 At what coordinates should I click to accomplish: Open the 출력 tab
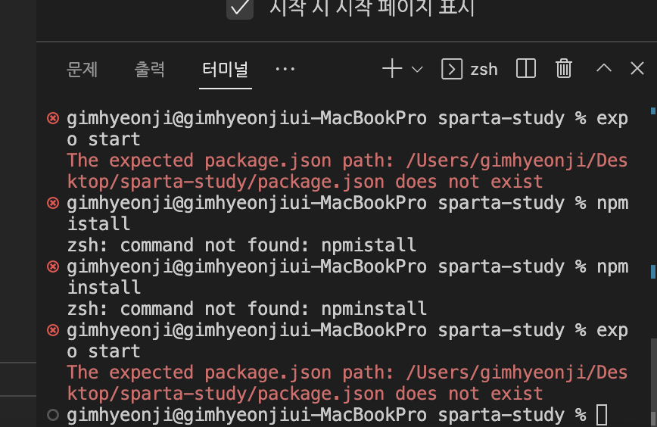(150, 69)
